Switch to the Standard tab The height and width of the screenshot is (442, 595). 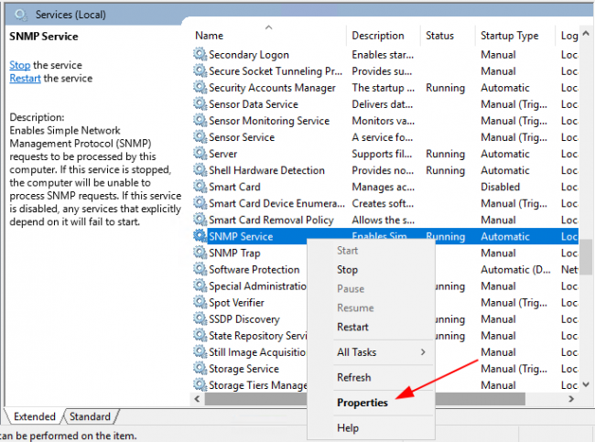point(90,416)
